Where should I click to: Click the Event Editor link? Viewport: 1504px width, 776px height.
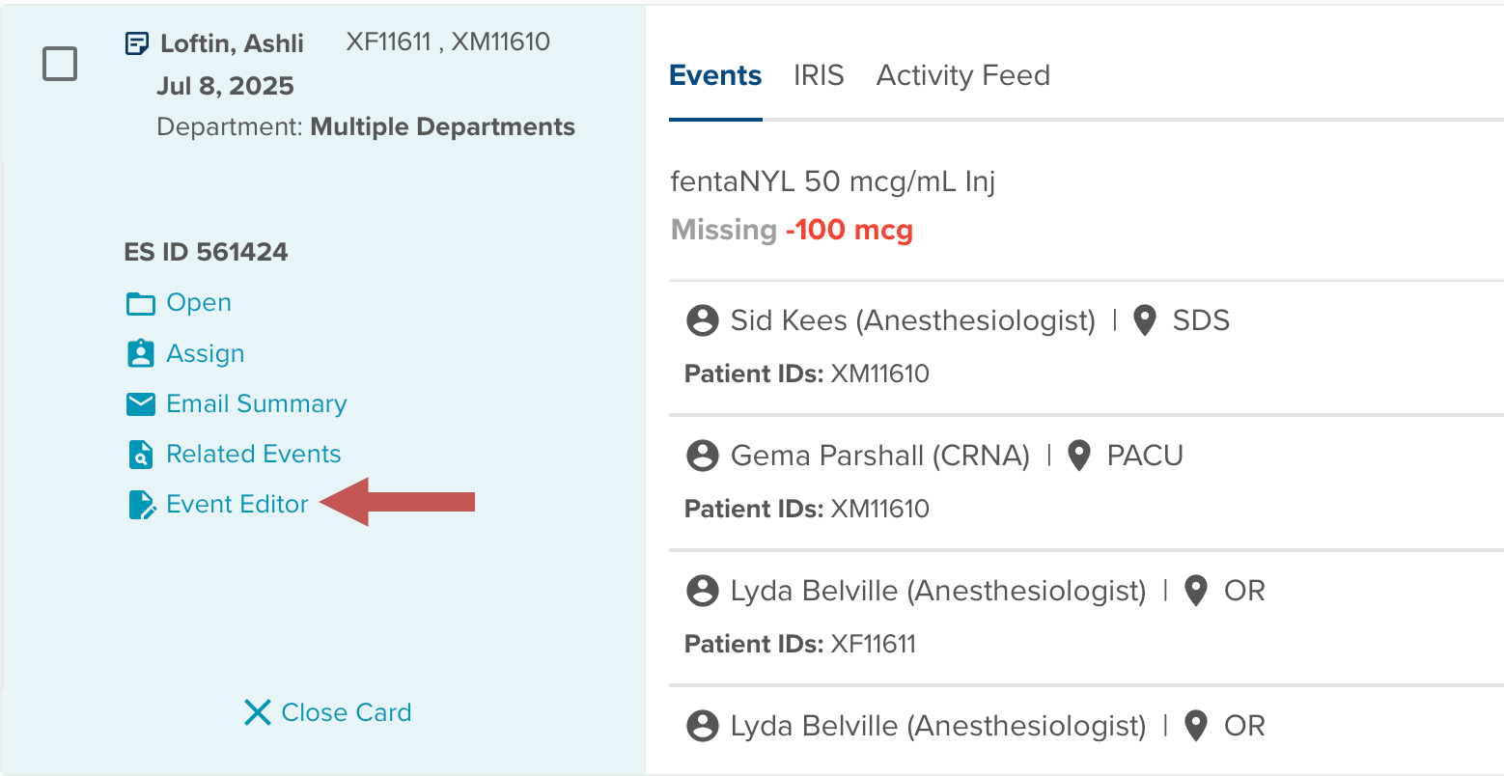click(x=237, y=504)
